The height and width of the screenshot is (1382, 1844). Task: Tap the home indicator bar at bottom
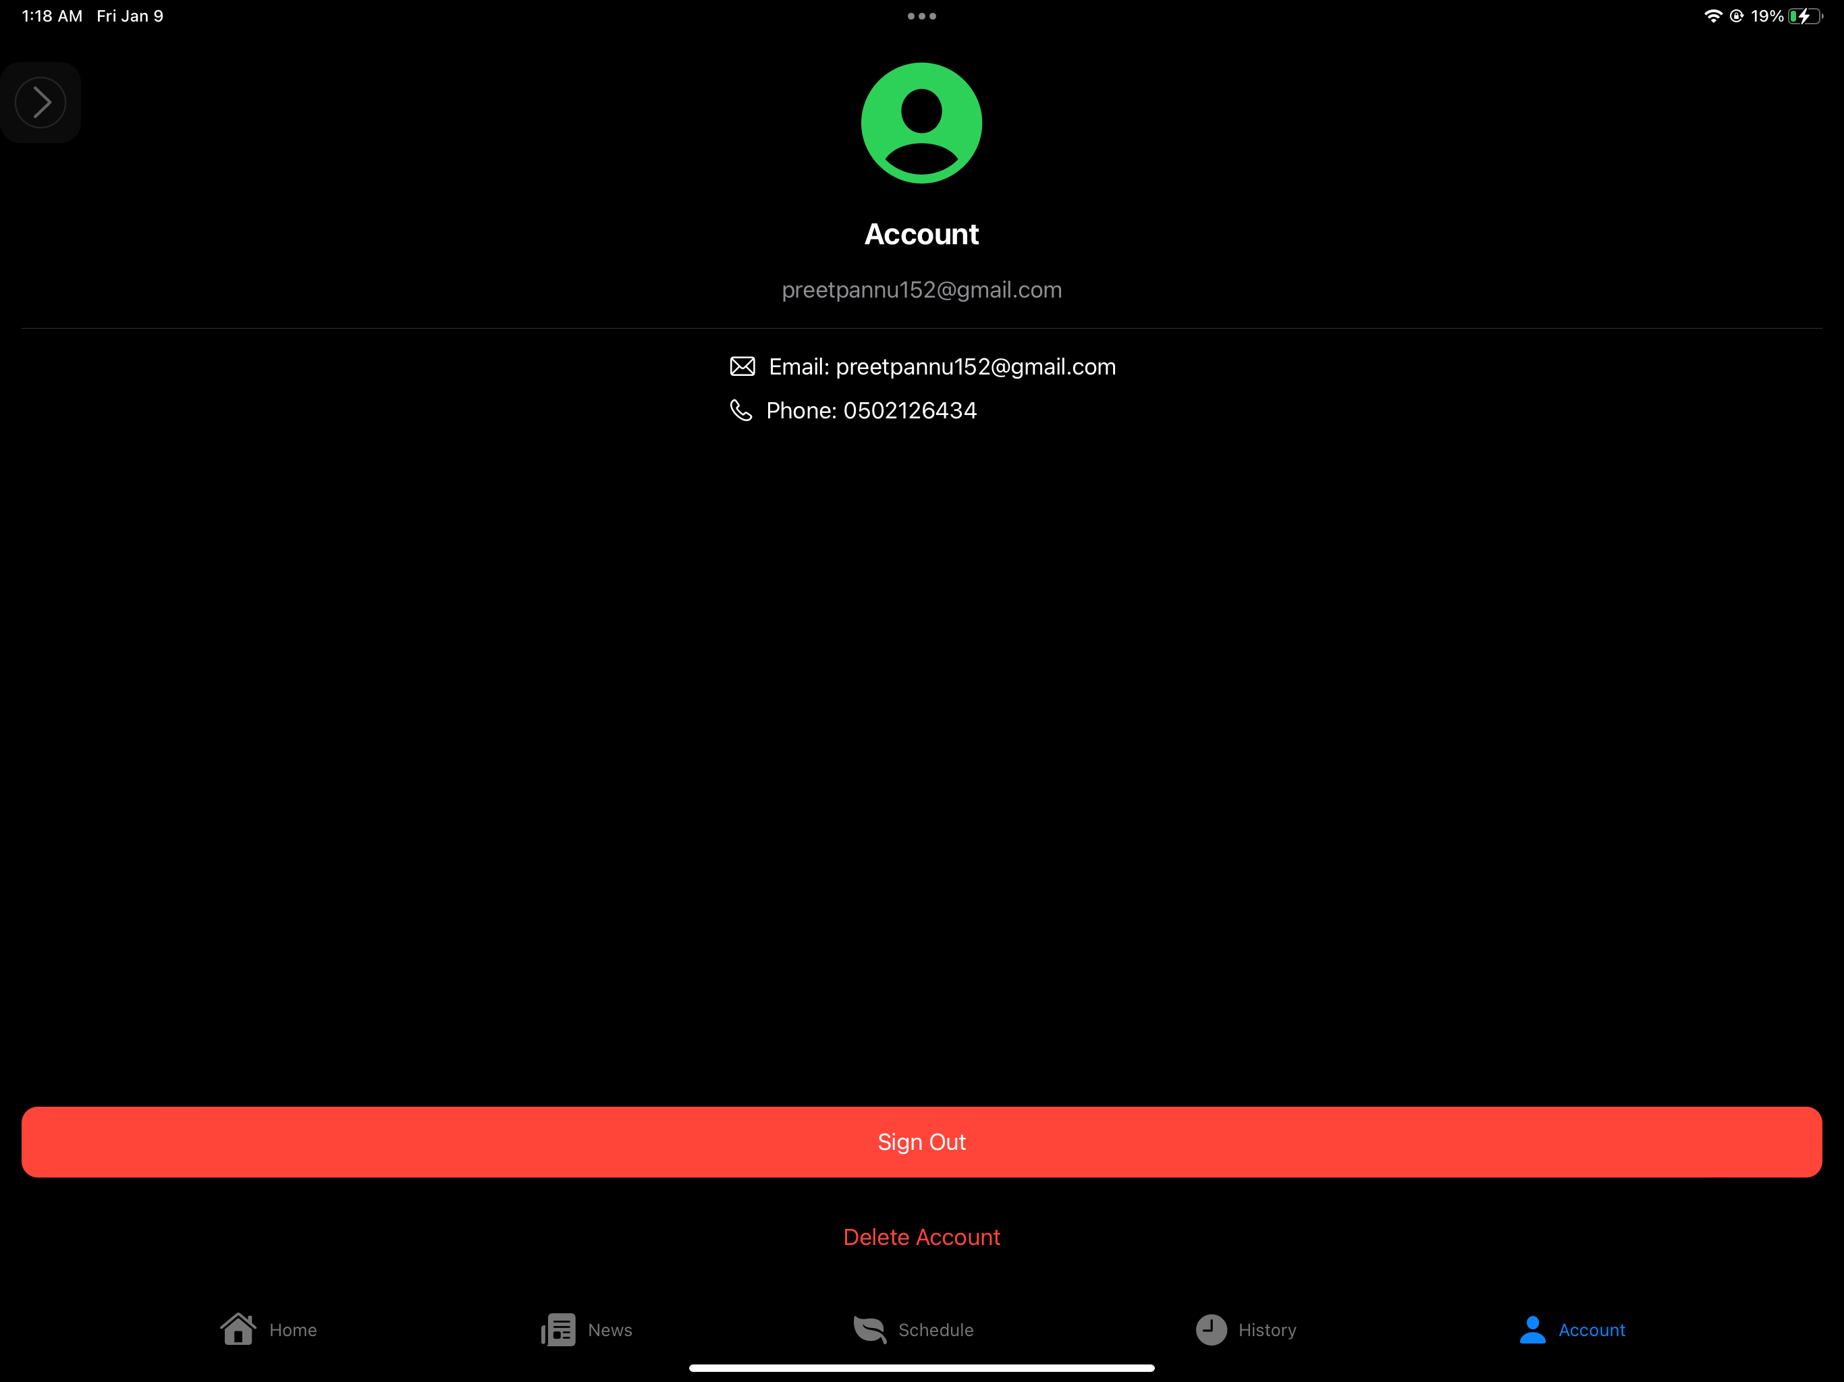tap(921, 1368)
